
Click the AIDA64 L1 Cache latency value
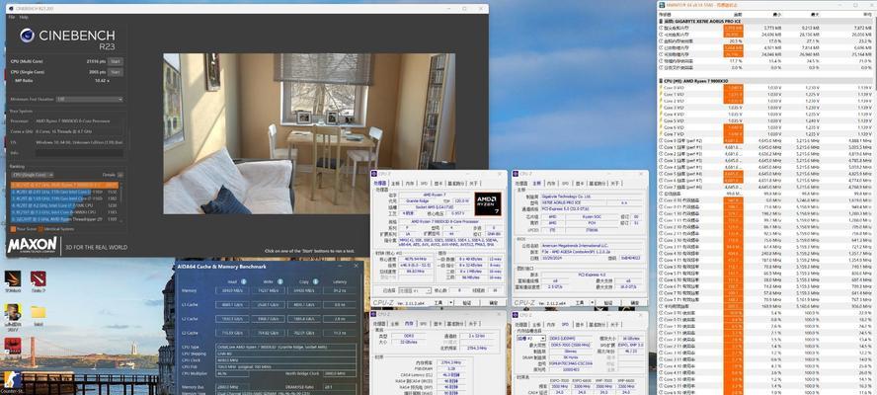coord(340,305)
